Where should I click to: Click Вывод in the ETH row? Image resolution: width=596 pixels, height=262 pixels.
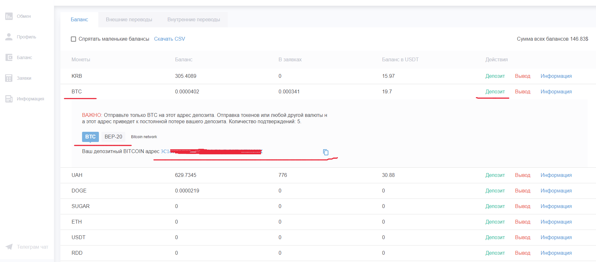point(523,222)
